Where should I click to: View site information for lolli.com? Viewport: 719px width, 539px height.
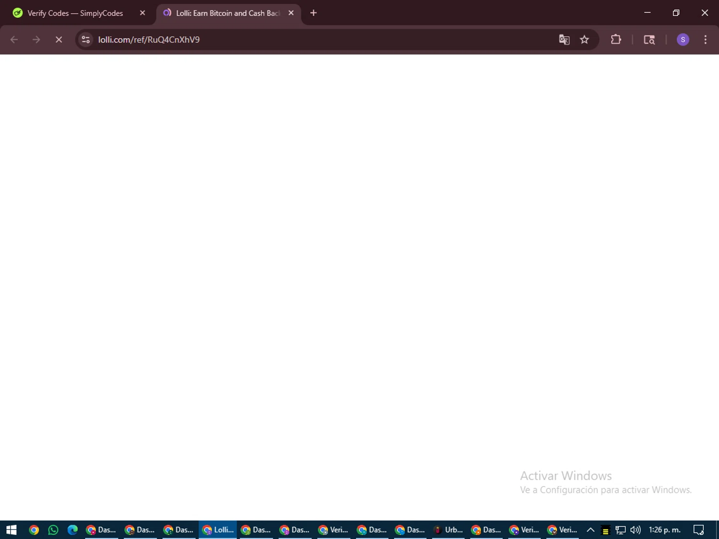coord(86,40)
